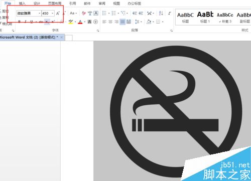Viewport: 251px width, 181px height.
Task: Toggle italic formatting
Action: point(26,22)
